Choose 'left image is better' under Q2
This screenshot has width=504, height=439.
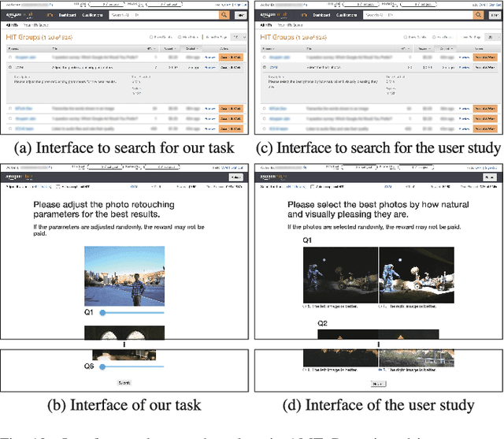click(x=306, y=368)
